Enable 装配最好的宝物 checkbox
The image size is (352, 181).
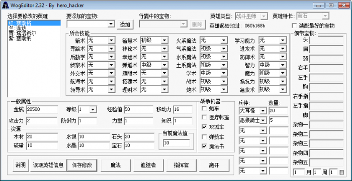[294, 26]
